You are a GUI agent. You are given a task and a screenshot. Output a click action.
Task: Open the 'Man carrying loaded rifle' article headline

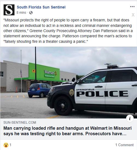68,131
